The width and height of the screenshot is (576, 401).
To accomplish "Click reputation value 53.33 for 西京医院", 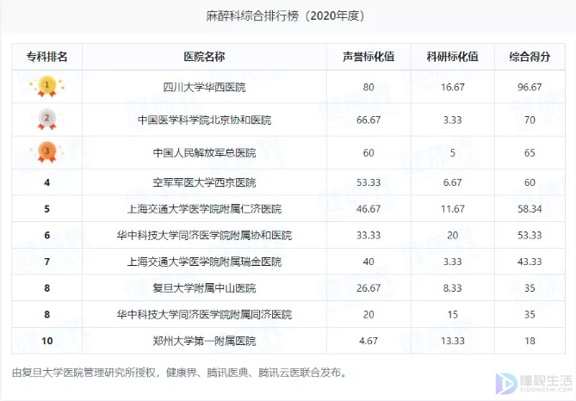I will [x=369, y=182].
